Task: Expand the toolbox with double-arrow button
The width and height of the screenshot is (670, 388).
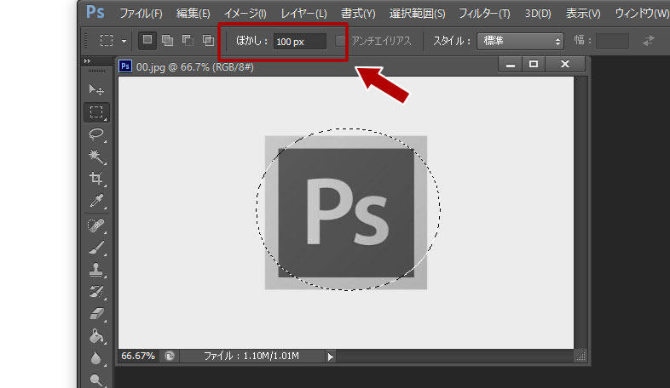Action: [x=87, y=61]
